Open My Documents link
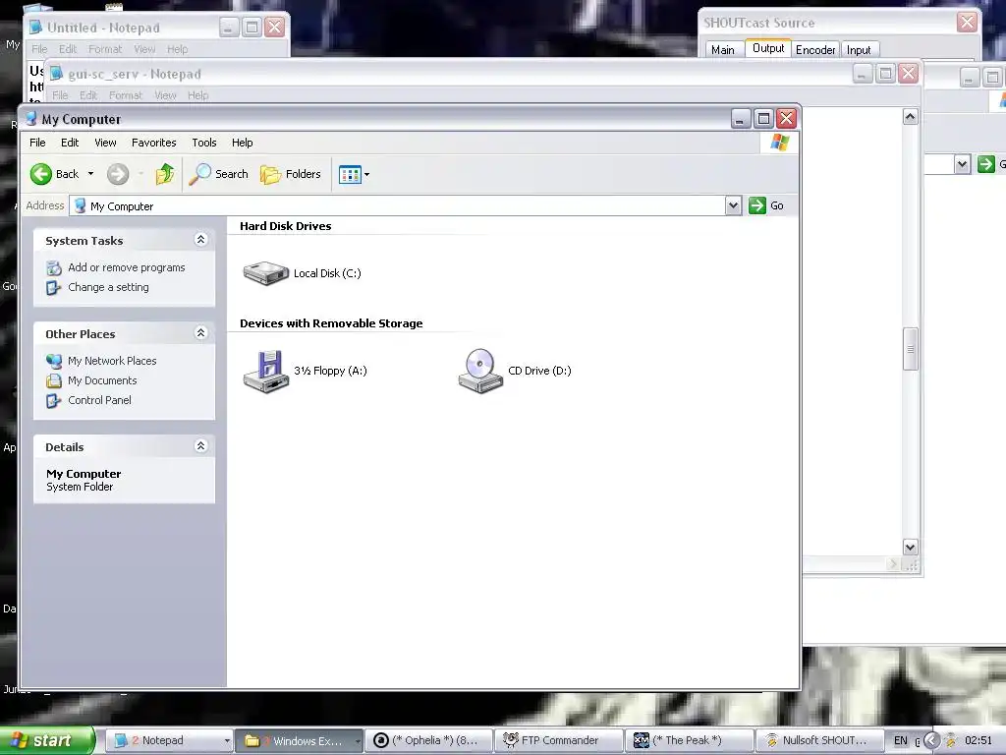The image size is (1006, 755). pyautogui.click(x=102, y=380)
